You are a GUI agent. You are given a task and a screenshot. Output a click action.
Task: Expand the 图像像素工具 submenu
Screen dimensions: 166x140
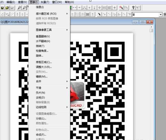point(49,30)
